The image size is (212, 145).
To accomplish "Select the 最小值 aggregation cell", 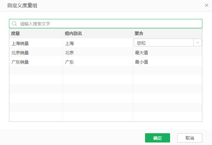I will tap(167, 62).
